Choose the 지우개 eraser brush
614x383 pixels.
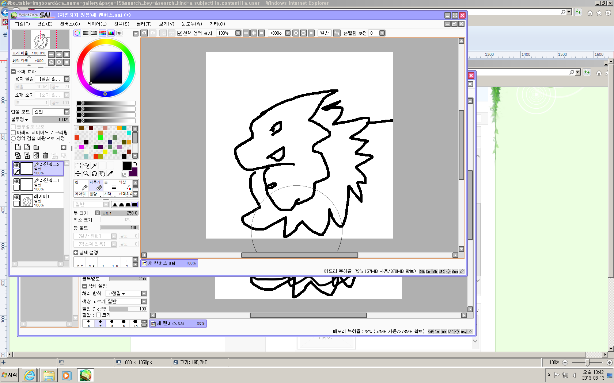95,185
